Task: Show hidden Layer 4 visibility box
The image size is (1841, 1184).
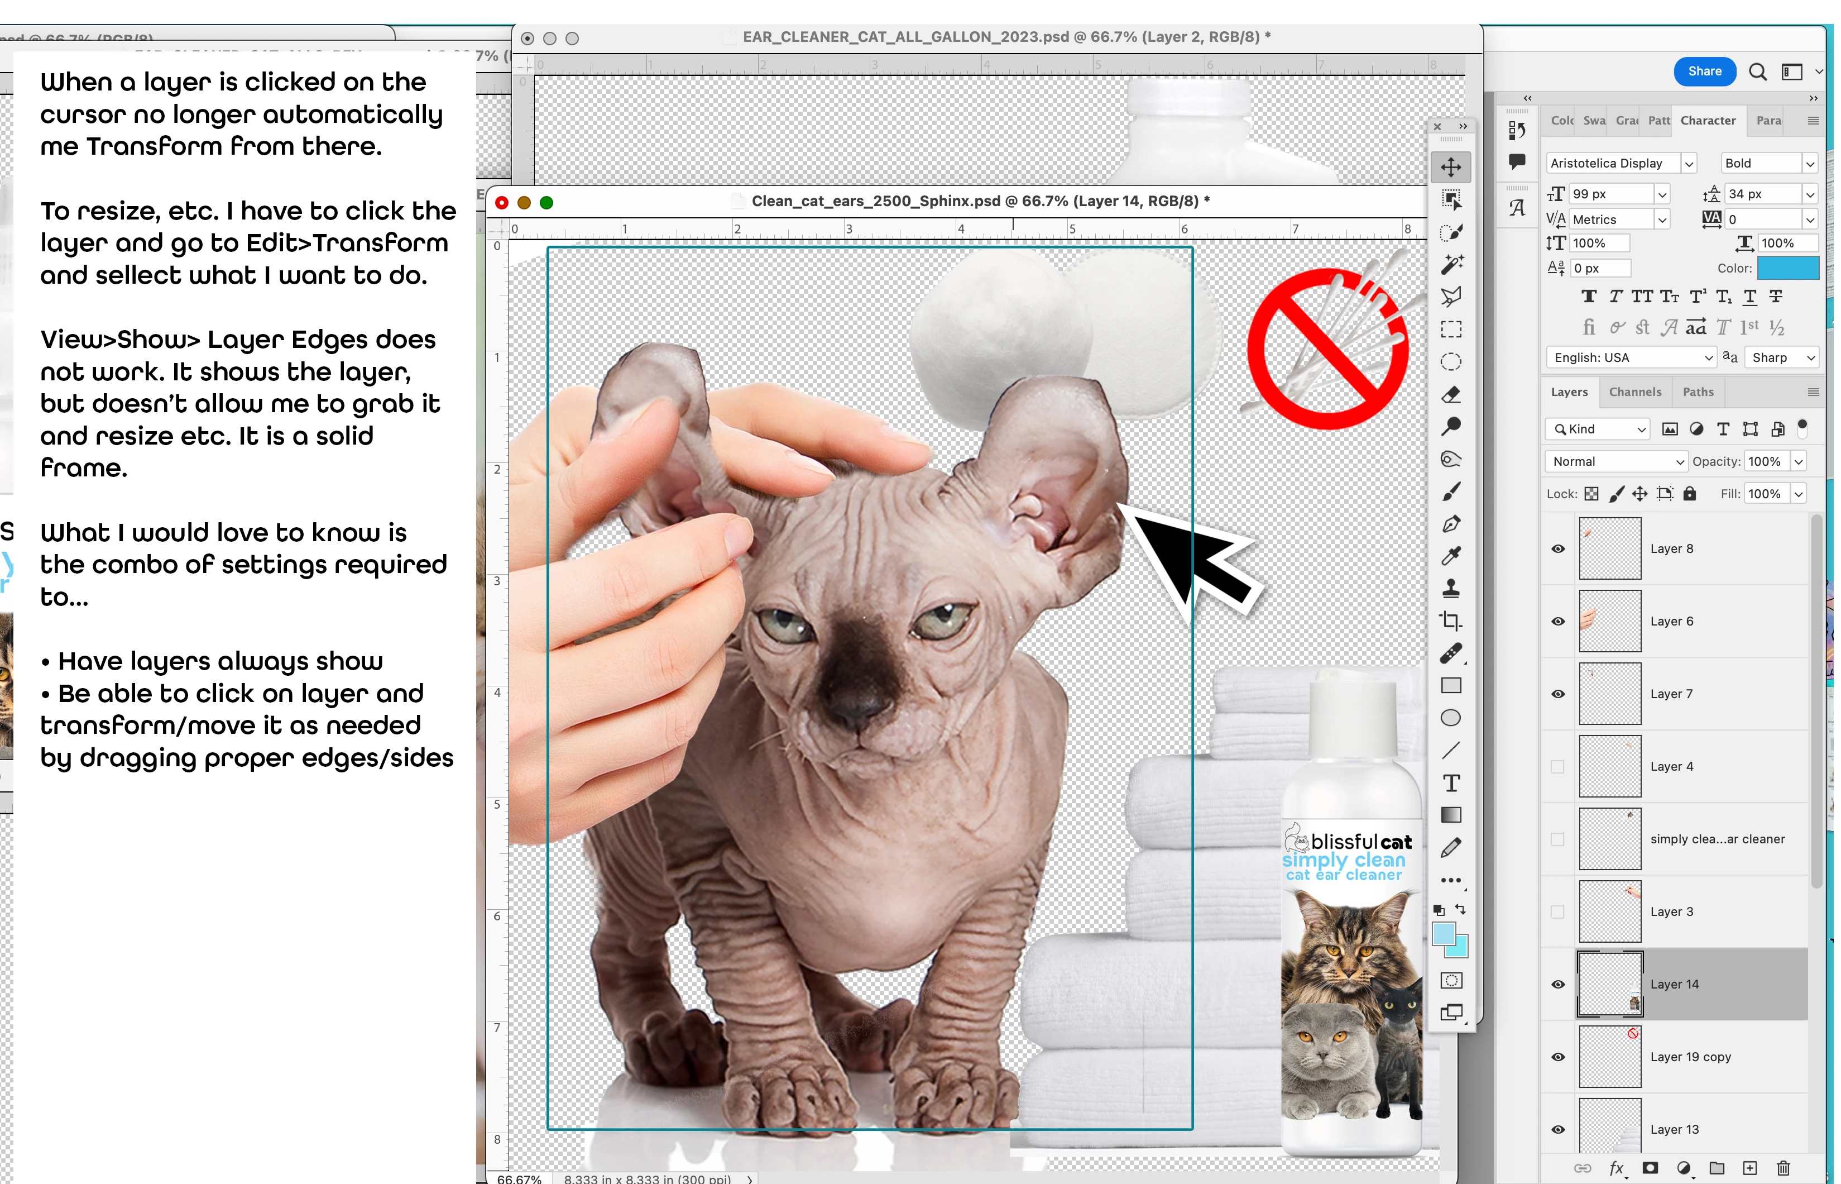Action: coord(1557,766)
